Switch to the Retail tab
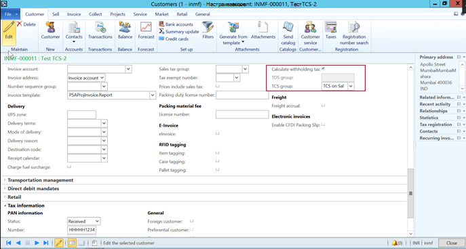This screenshot has width=466, height=249. (182, 14)
